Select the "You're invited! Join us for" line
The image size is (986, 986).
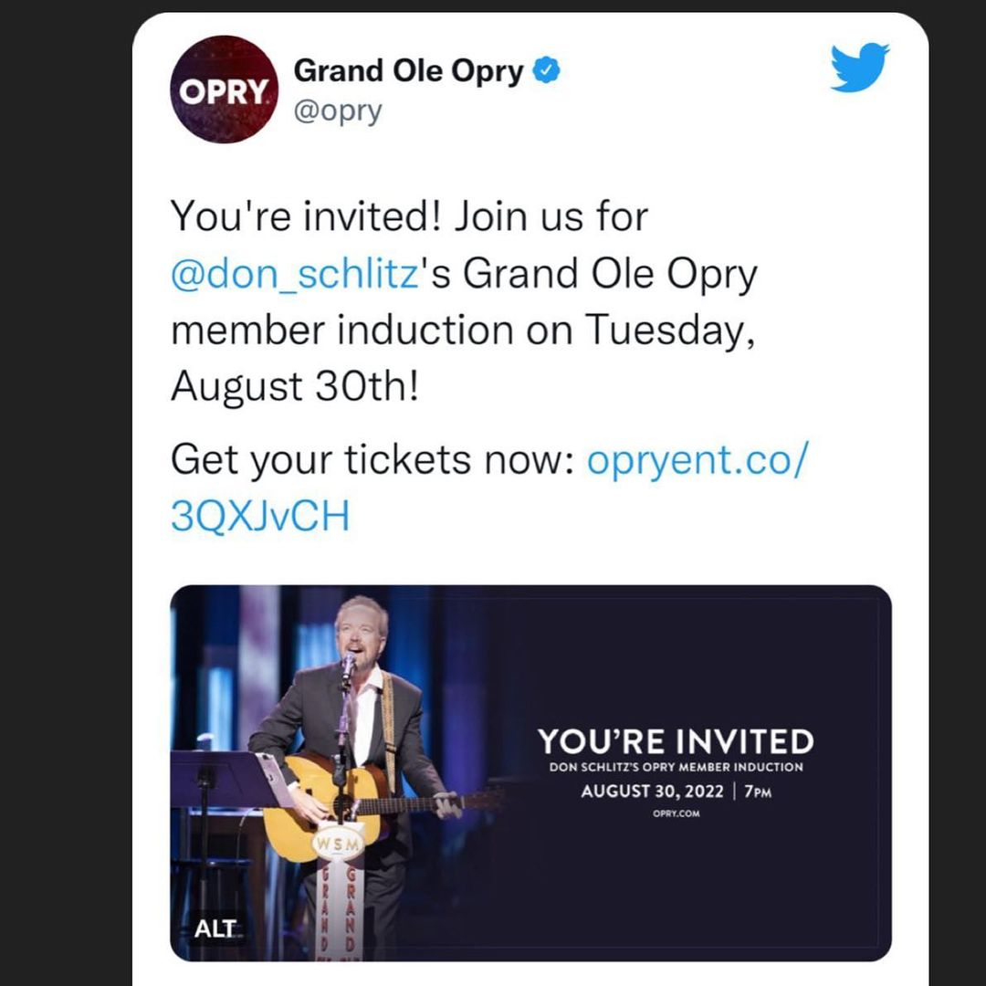pos(409,216)
